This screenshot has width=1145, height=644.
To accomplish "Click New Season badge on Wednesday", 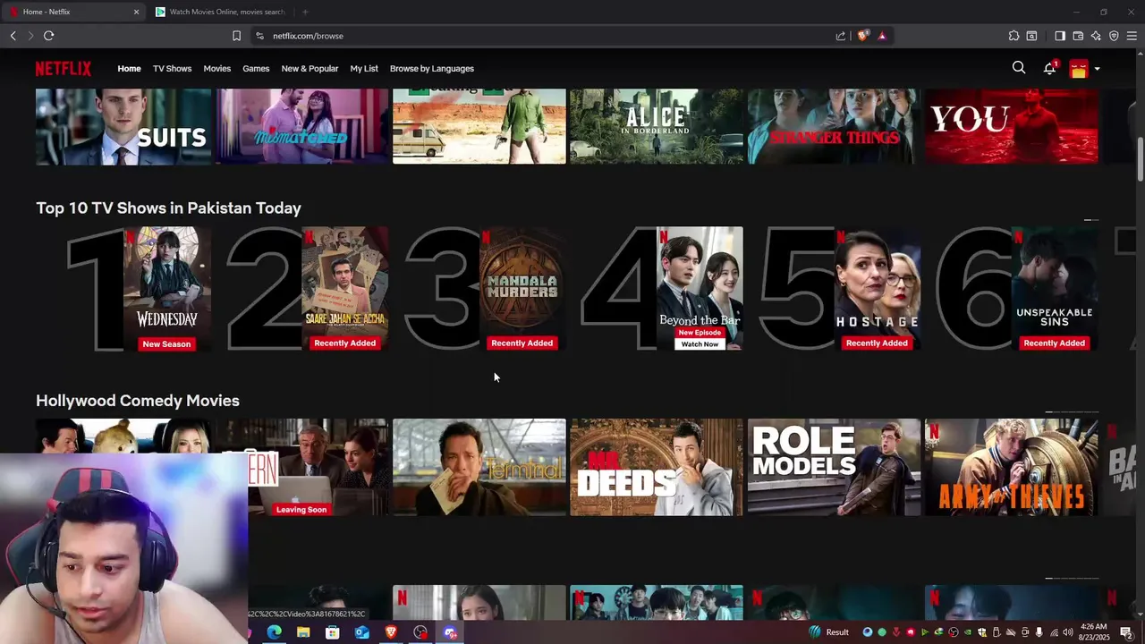I will click(166, 344).
